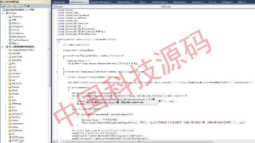Click the Solution Explorer scroll-up arrow
255x143 pixels.
pos(49,10)
